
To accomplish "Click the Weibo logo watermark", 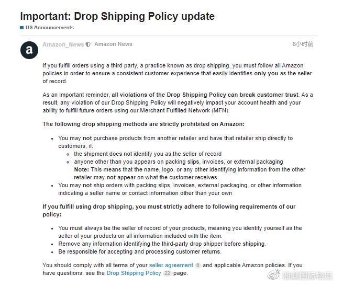I will (x=273, y=275).
